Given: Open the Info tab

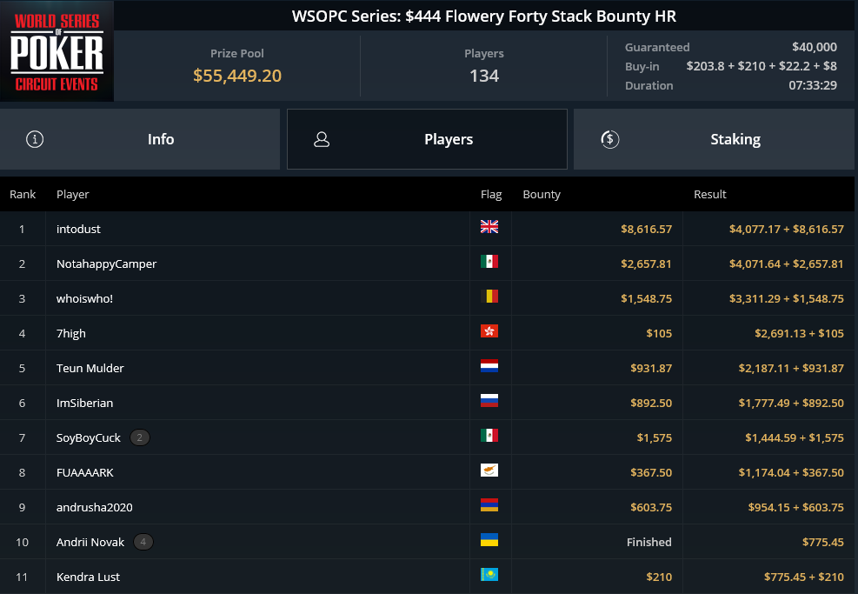Looking at the screenshot, I should click(x=140, y=139).
